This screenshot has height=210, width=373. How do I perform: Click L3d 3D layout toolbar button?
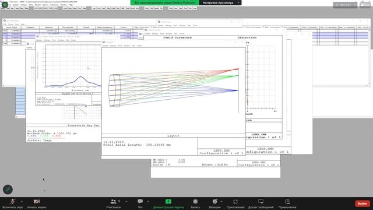pos(98,8)
